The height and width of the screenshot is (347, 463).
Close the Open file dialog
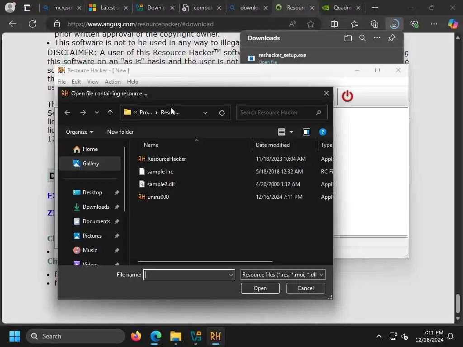tap(326, 93)
